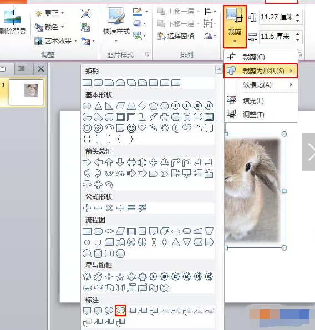This screenshot has height=330, width=315.
Task: Pick the 5-point star shape
Action: [x=120, y=277]
